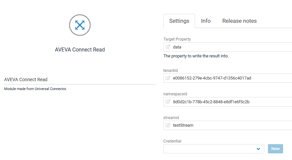Viewport: 292px width, 160px height.
Task: Focus the Target Property value 'data'
Action: click(x=177, y=47)
